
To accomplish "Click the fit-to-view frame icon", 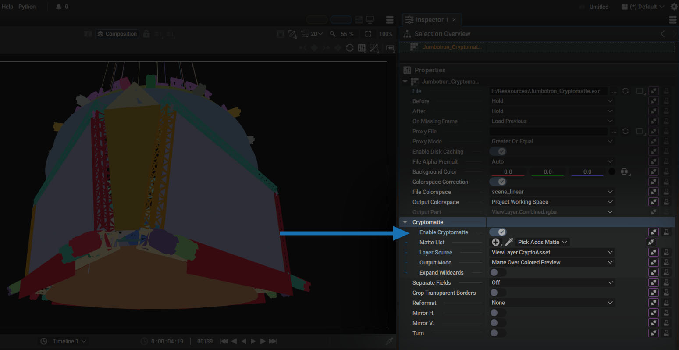I will [368, 34].
